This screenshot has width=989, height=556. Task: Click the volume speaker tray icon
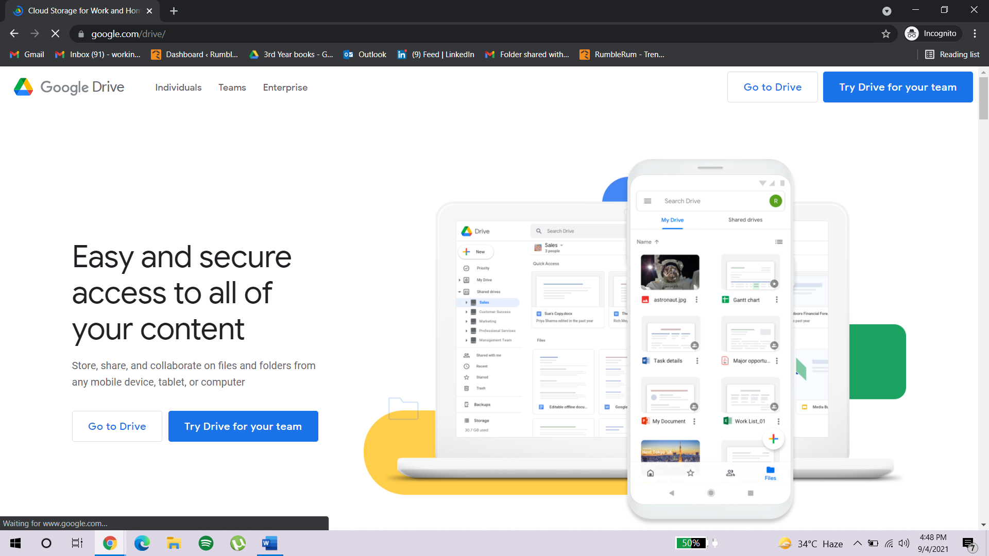point(904,543)
